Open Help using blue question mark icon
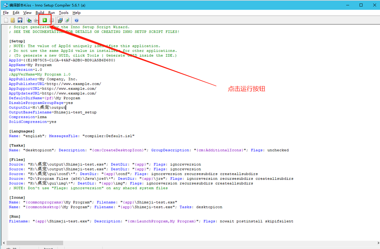 (77, 20)
